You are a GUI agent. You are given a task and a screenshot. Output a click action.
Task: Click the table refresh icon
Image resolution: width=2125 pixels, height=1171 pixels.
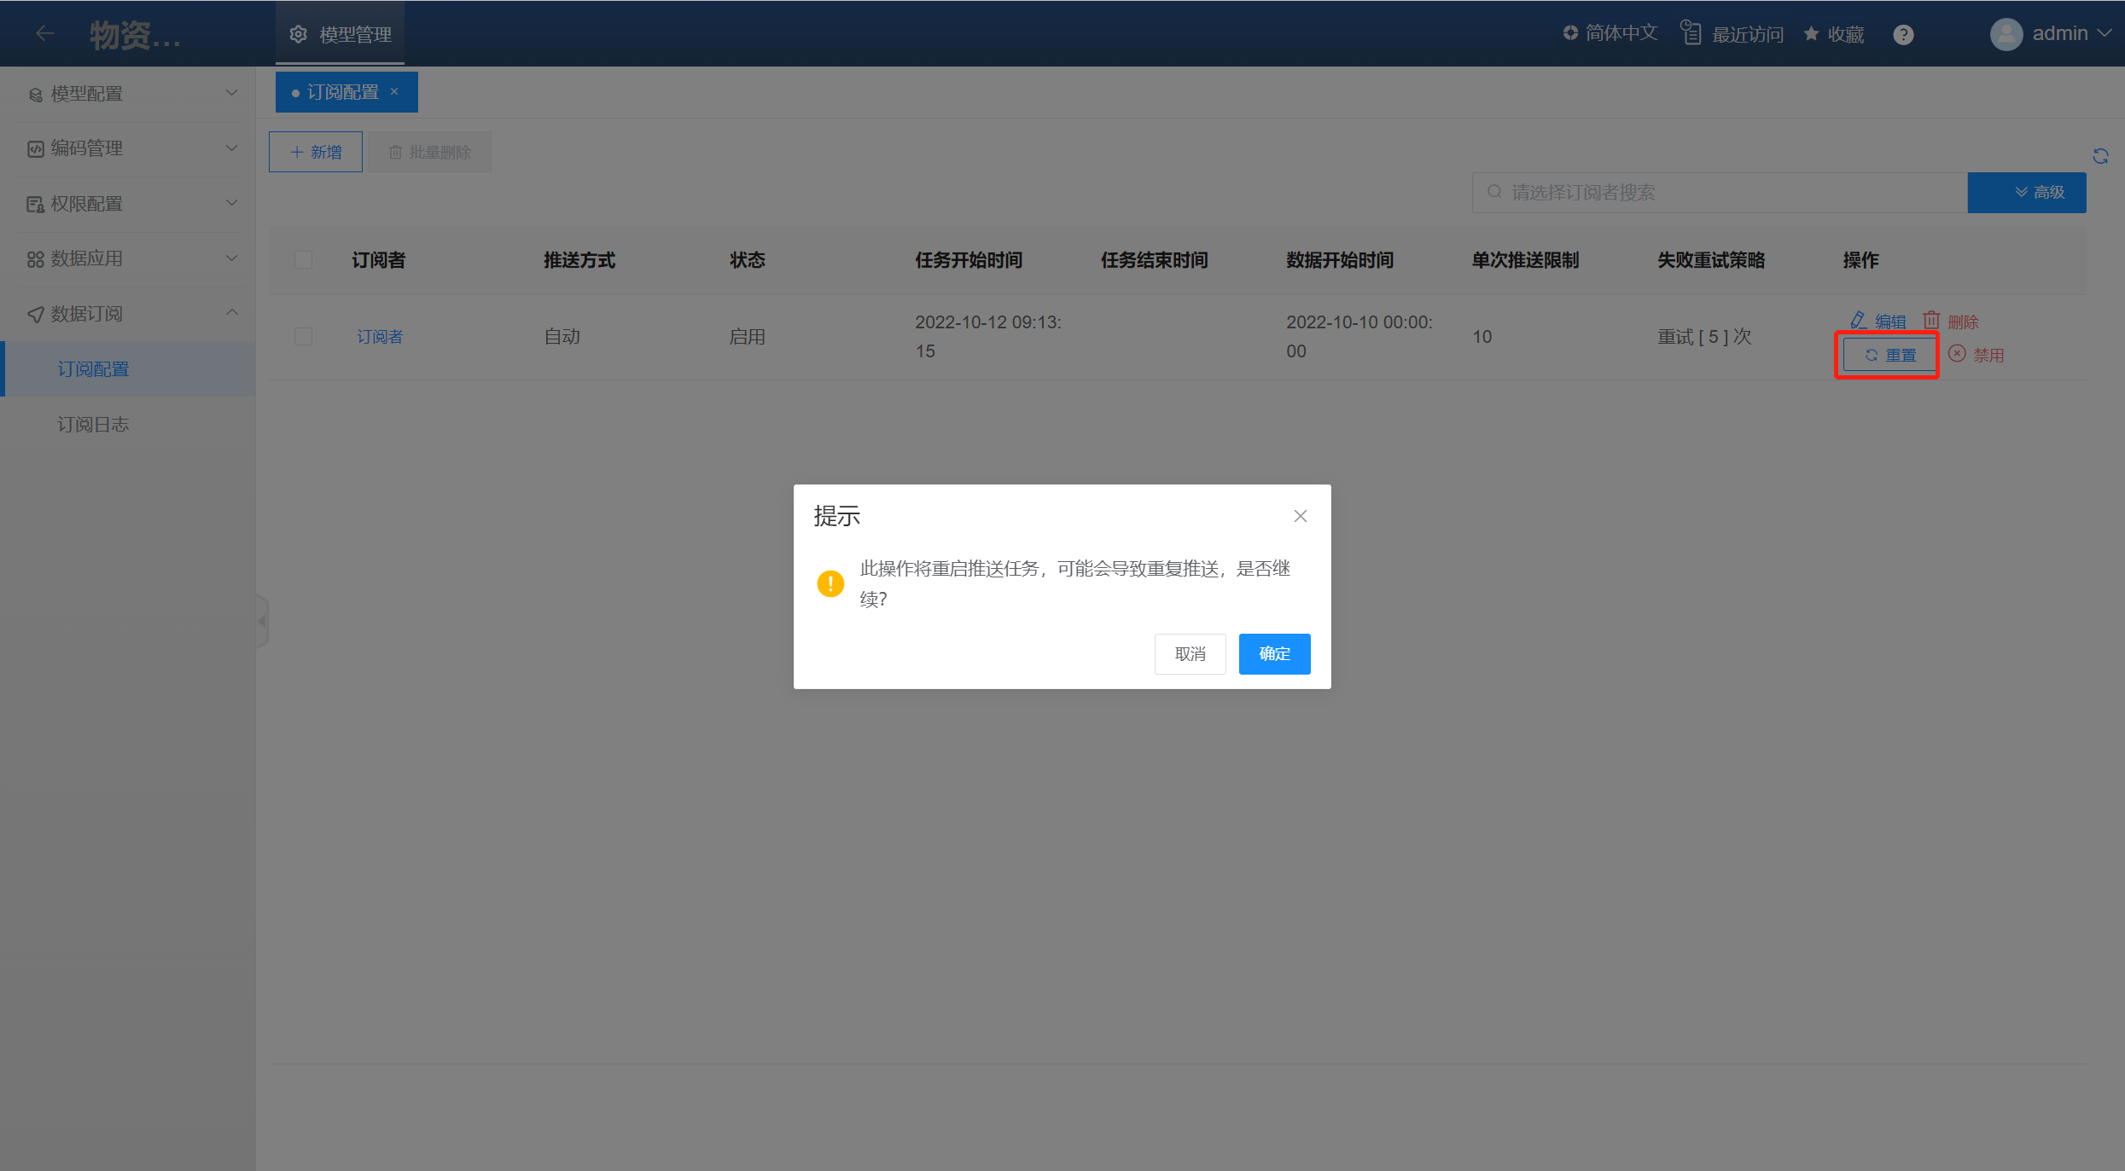2100,156
